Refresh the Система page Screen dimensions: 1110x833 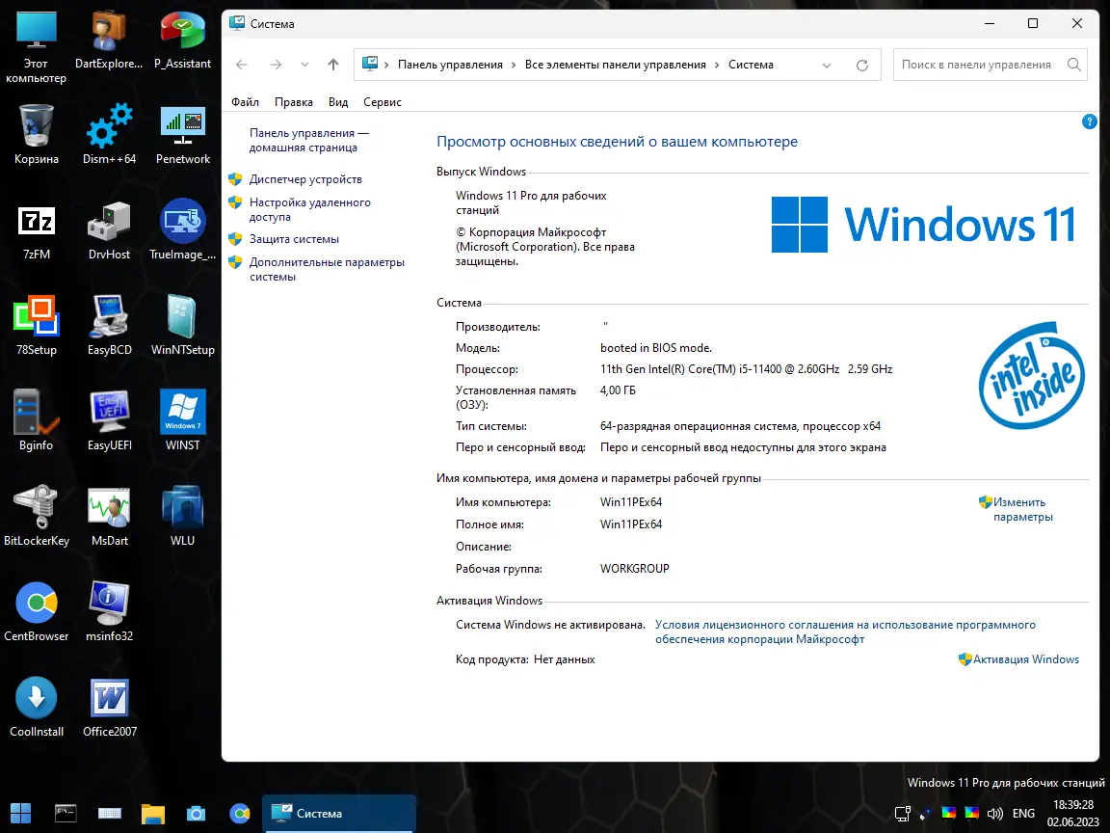(x=862, y=66)
